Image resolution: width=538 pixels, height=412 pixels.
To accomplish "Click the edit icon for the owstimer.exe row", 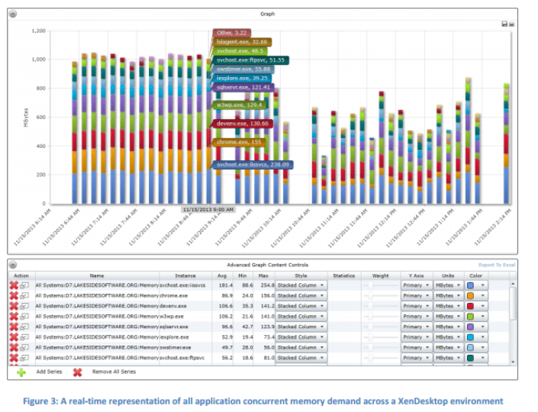I will click(24, 347).
